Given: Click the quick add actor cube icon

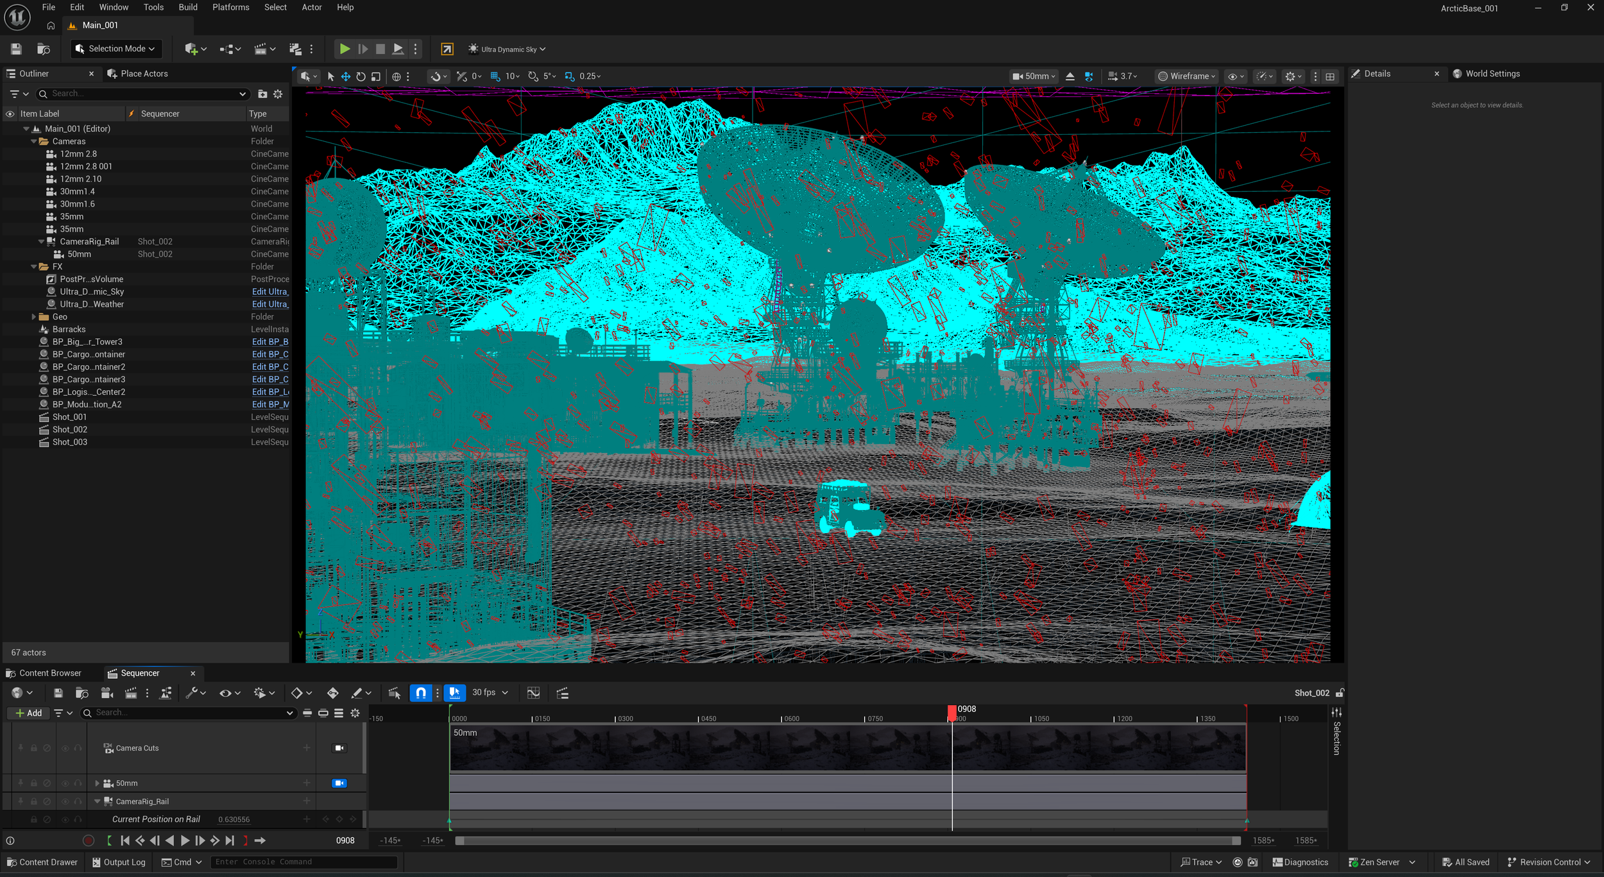Looking at the screenshot, I should pos(191,49).
